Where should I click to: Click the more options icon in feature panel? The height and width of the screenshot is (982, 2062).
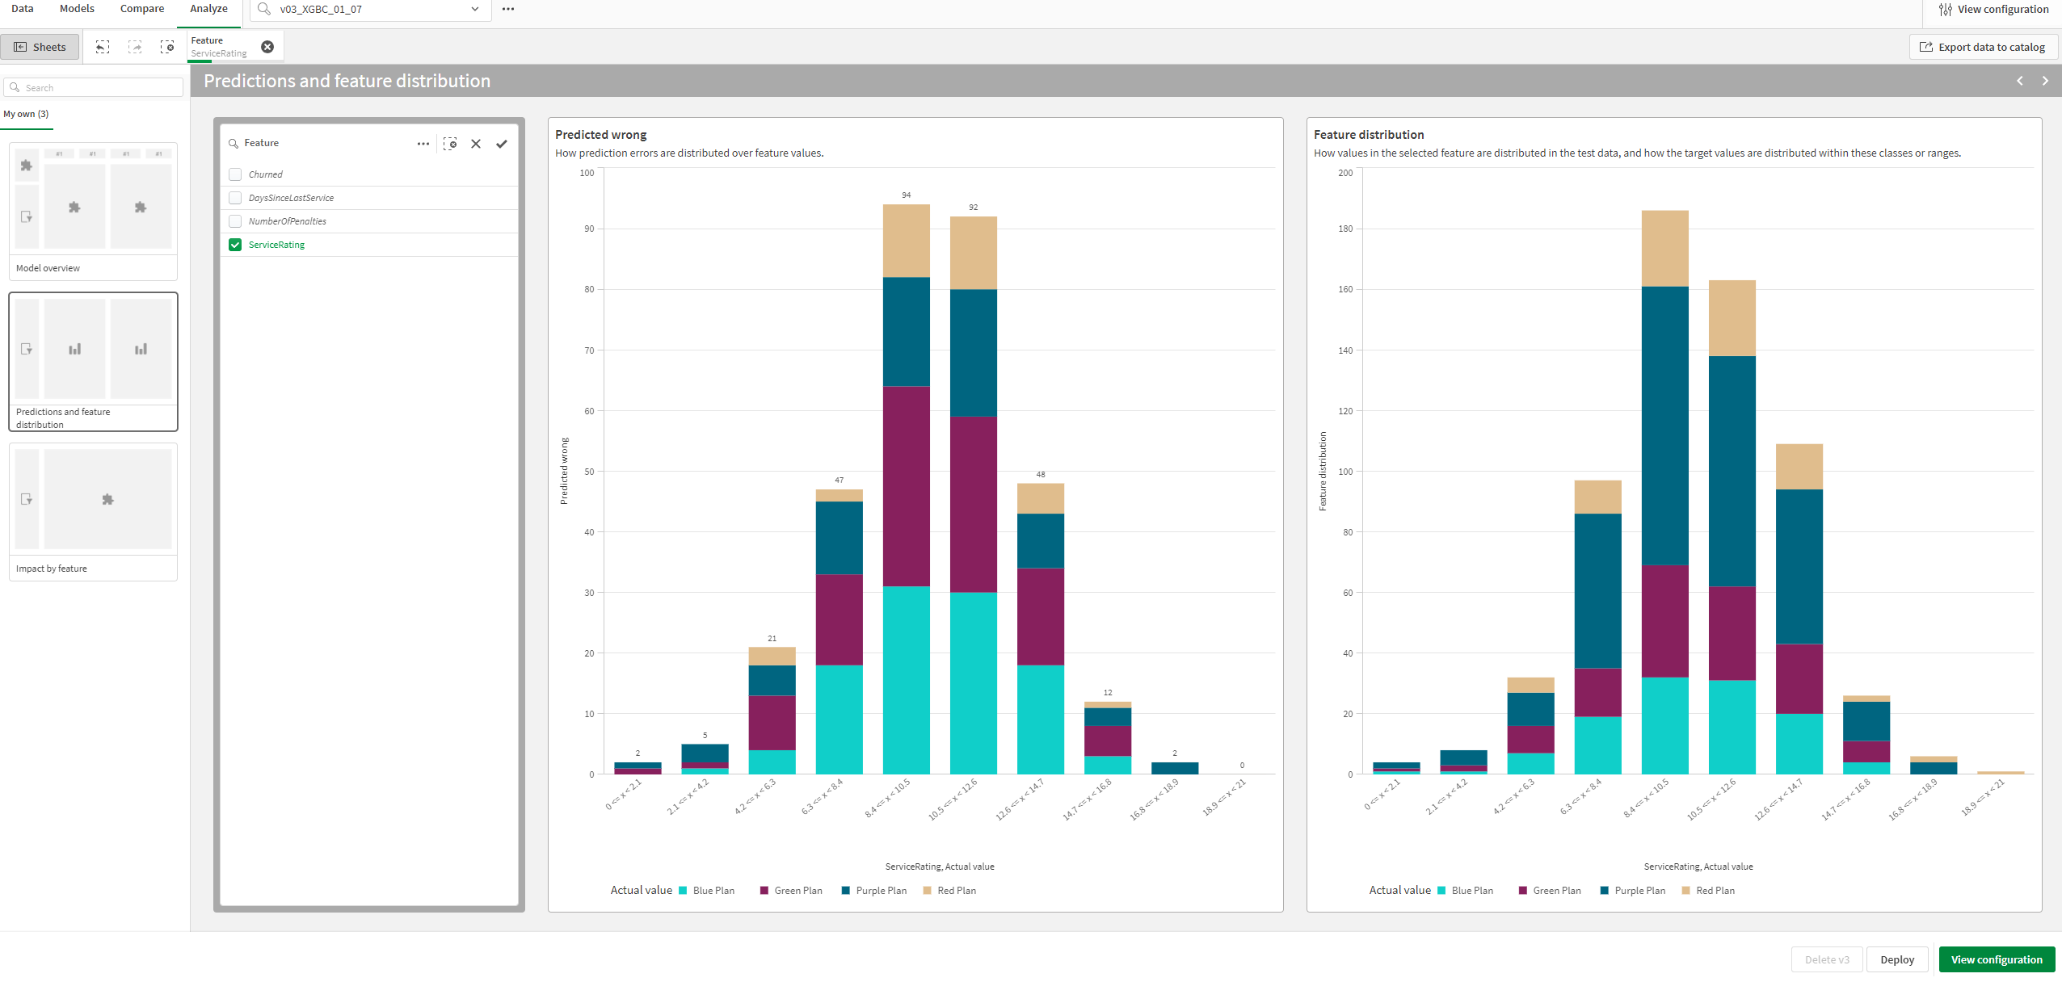click(x=423, y=142)
